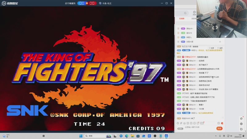Click chat message 100房
The image size is (247, 139).
(x=201, y=109)
